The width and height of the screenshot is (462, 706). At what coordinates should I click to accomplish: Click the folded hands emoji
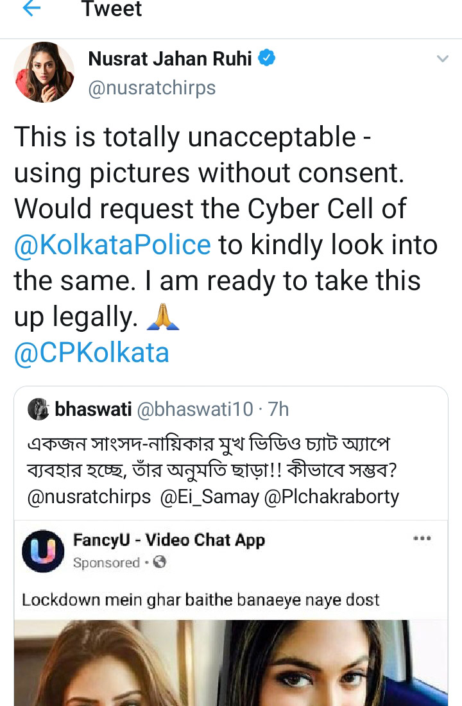click(163, 317)
